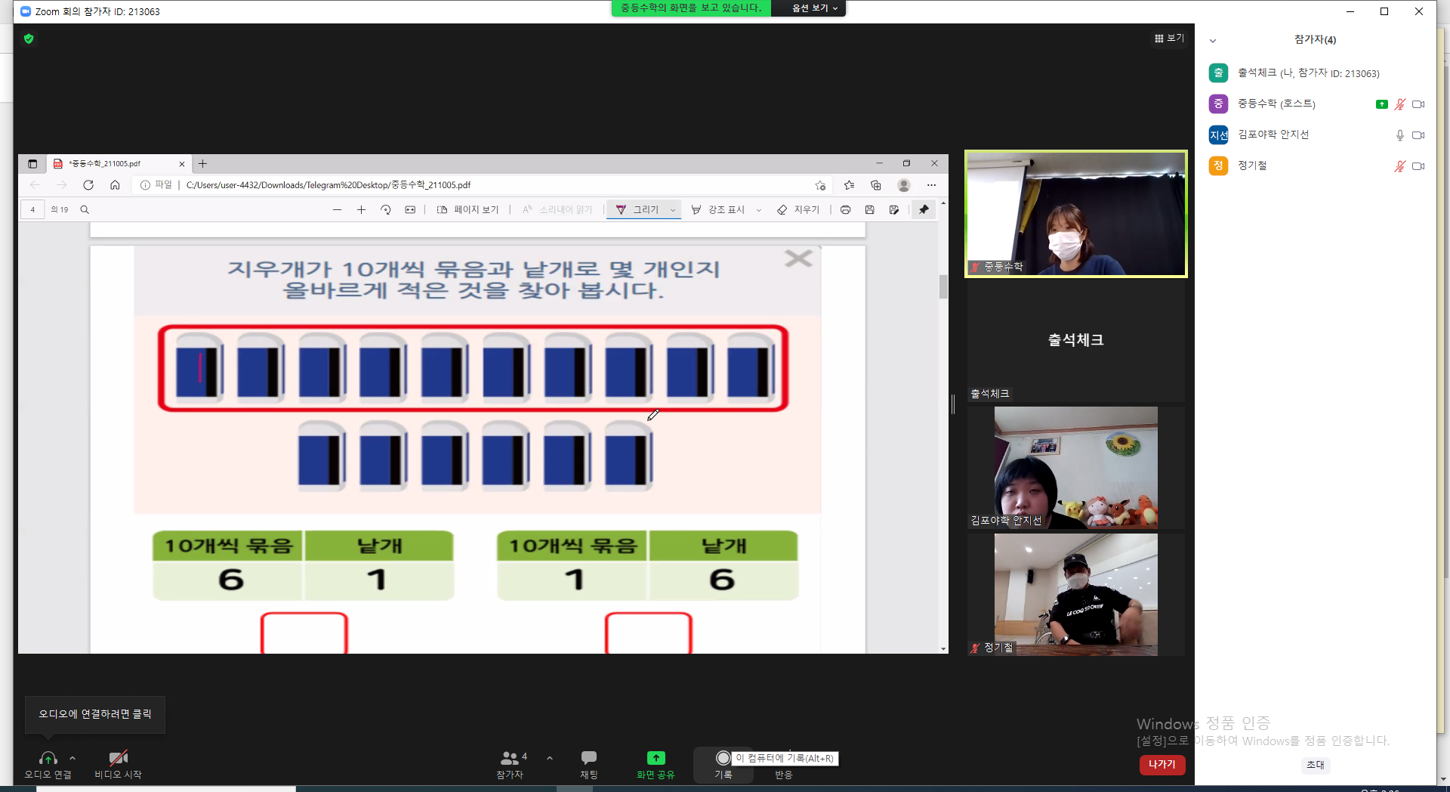Click the rotate page icon in PDF toolbar

click(x=385, y=209)
